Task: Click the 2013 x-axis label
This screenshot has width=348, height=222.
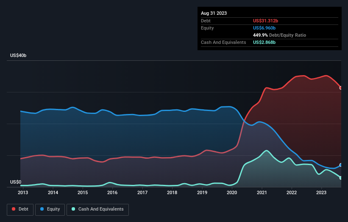Action: click(x=23, y=192)
